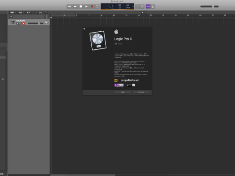Solo the instrument track with the headphone button
This screenshot has height=176, width=235.
pyautogui.click(x=20, y=23)
